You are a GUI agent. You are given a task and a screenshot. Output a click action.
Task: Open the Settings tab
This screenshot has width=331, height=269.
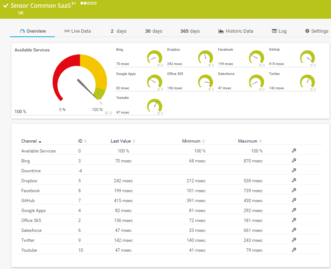tap(317, 31)
